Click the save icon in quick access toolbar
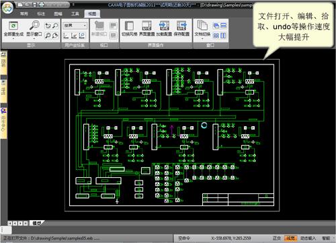This screenshot has width=336, height=243. point(34,5)
